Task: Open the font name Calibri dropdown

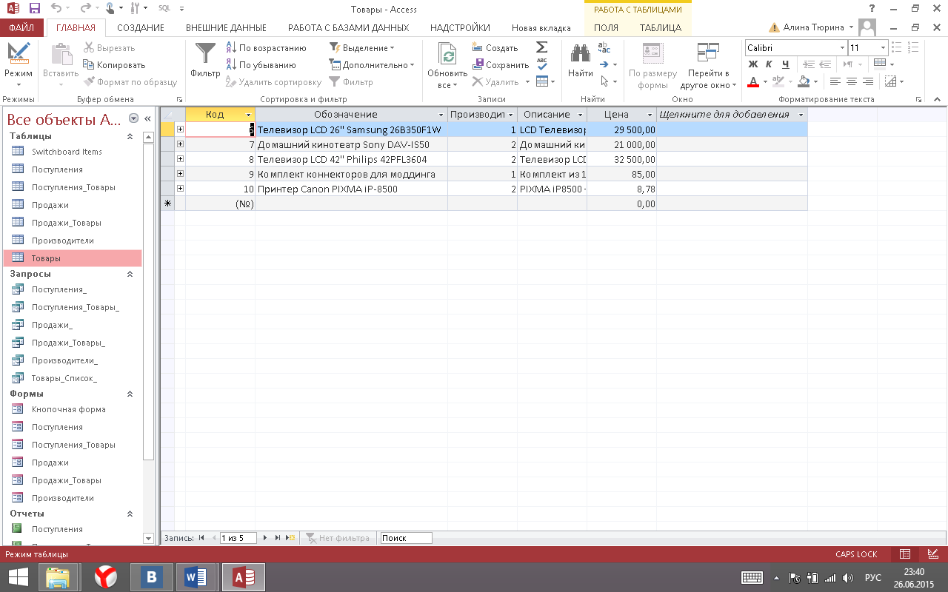Action: [843, 48]
